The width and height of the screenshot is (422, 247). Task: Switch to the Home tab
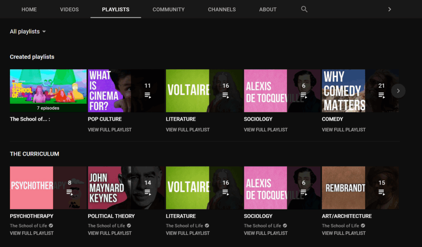(x=29, y=9)
